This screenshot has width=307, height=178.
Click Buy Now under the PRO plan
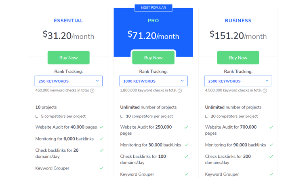[153, 57]
